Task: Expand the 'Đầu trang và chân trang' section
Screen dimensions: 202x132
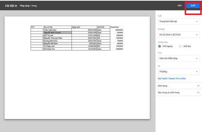Action: (x=179, y=93)
